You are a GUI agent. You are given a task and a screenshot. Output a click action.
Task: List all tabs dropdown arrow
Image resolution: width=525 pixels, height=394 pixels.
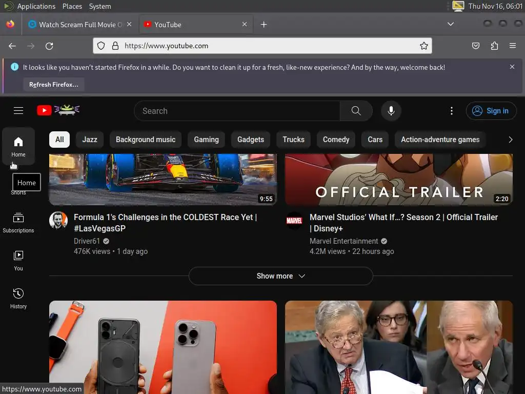point(451,24)
